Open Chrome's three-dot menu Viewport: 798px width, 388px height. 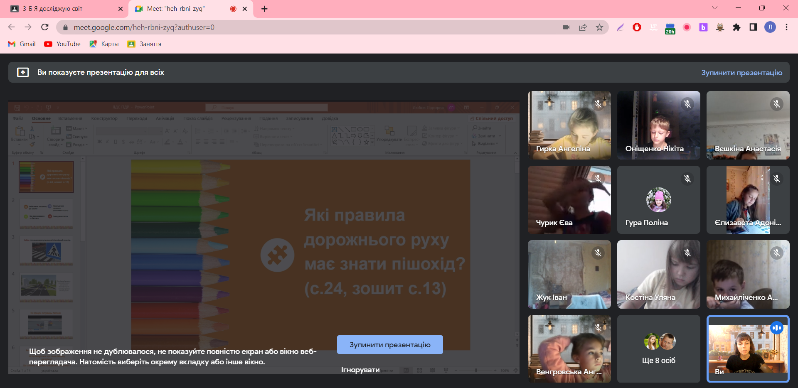coord(786,27)
